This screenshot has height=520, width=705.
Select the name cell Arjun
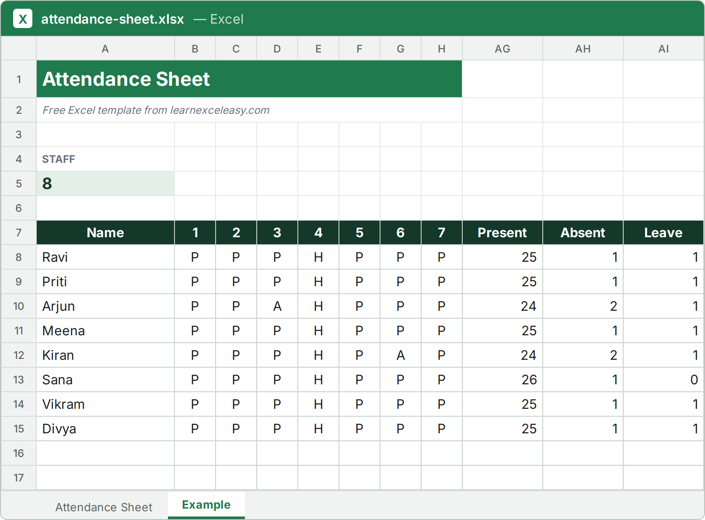(x=105, y=306)
